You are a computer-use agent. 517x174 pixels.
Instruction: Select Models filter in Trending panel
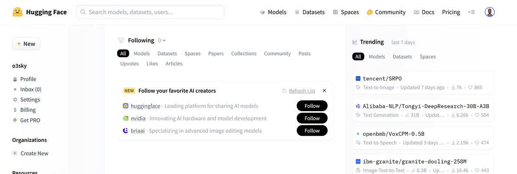pyautogui.click(x=377, y=56)
